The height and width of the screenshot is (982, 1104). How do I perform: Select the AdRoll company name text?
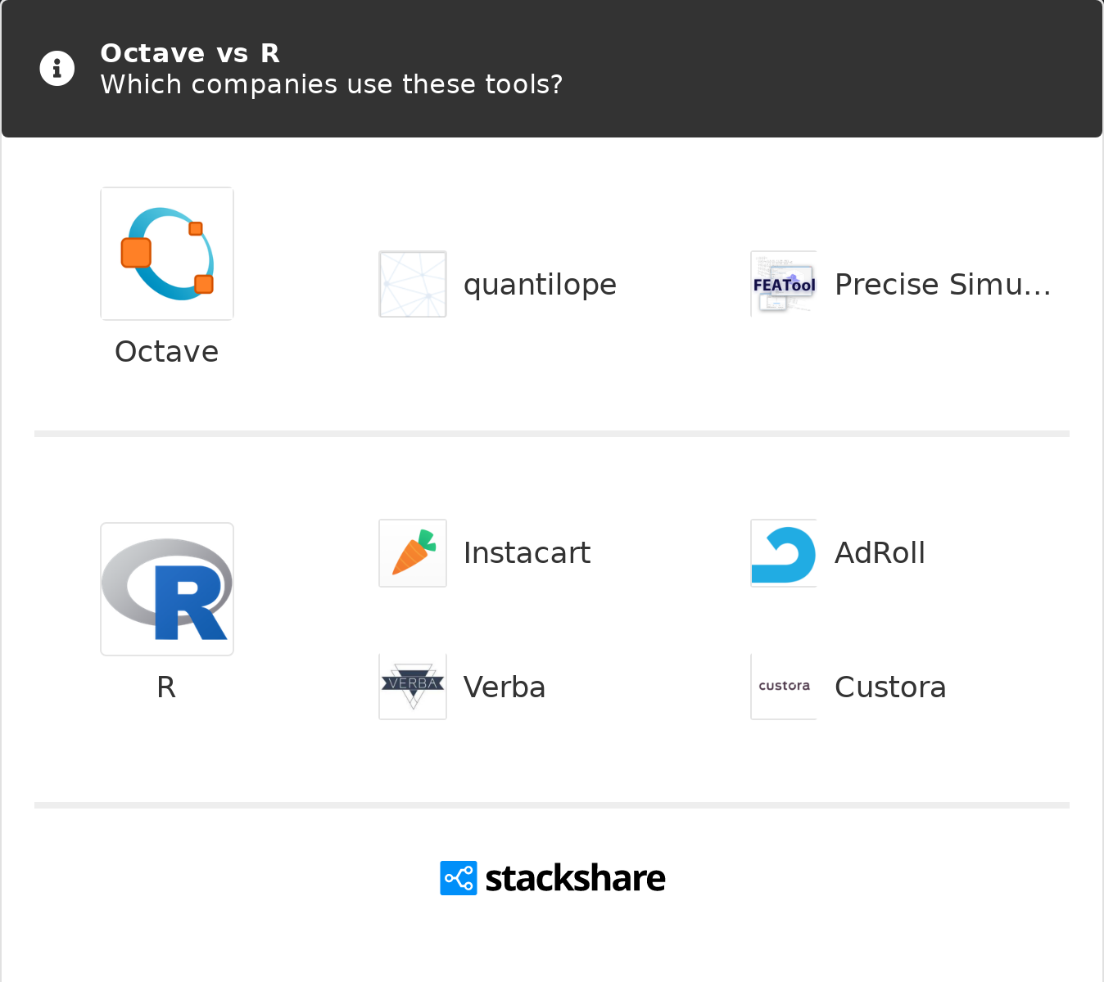point(879,553)
